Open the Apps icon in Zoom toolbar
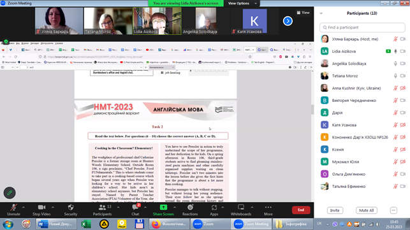The height and width of the screenshot is (230, 410). point(214,208)
